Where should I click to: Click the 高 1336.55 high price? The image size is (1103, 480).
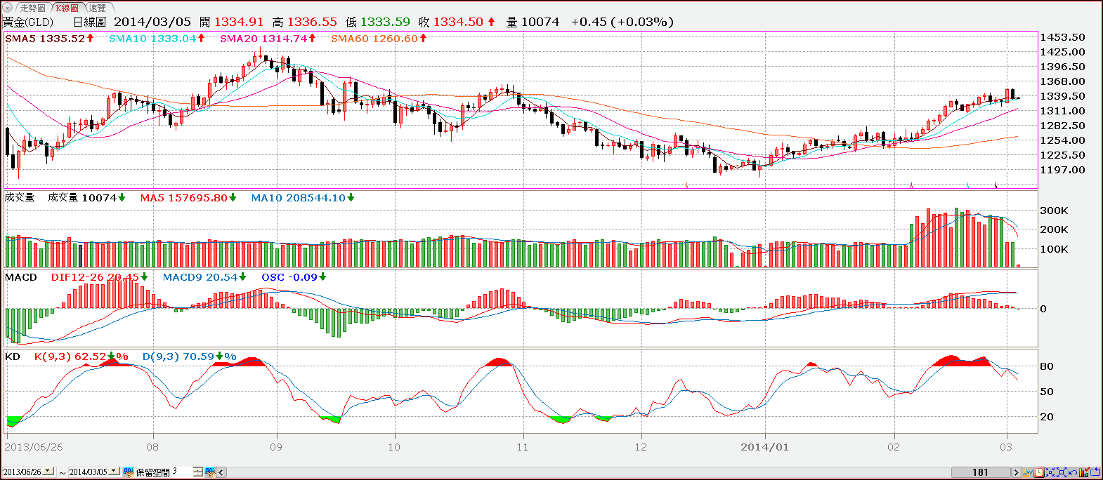click(305, 22)
